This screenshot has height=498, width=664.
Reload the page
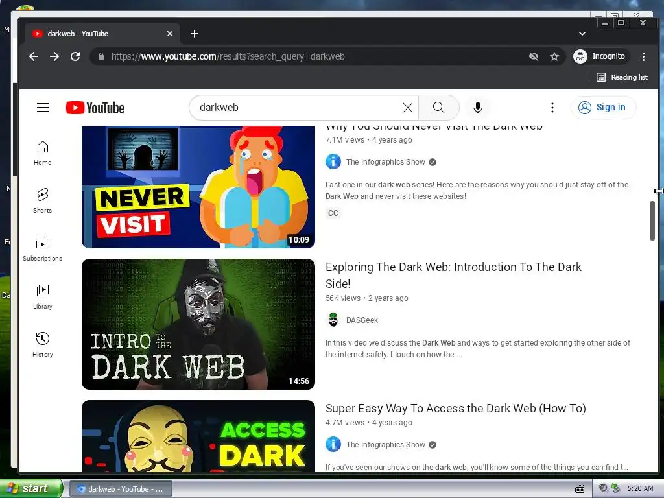[75, 56]
